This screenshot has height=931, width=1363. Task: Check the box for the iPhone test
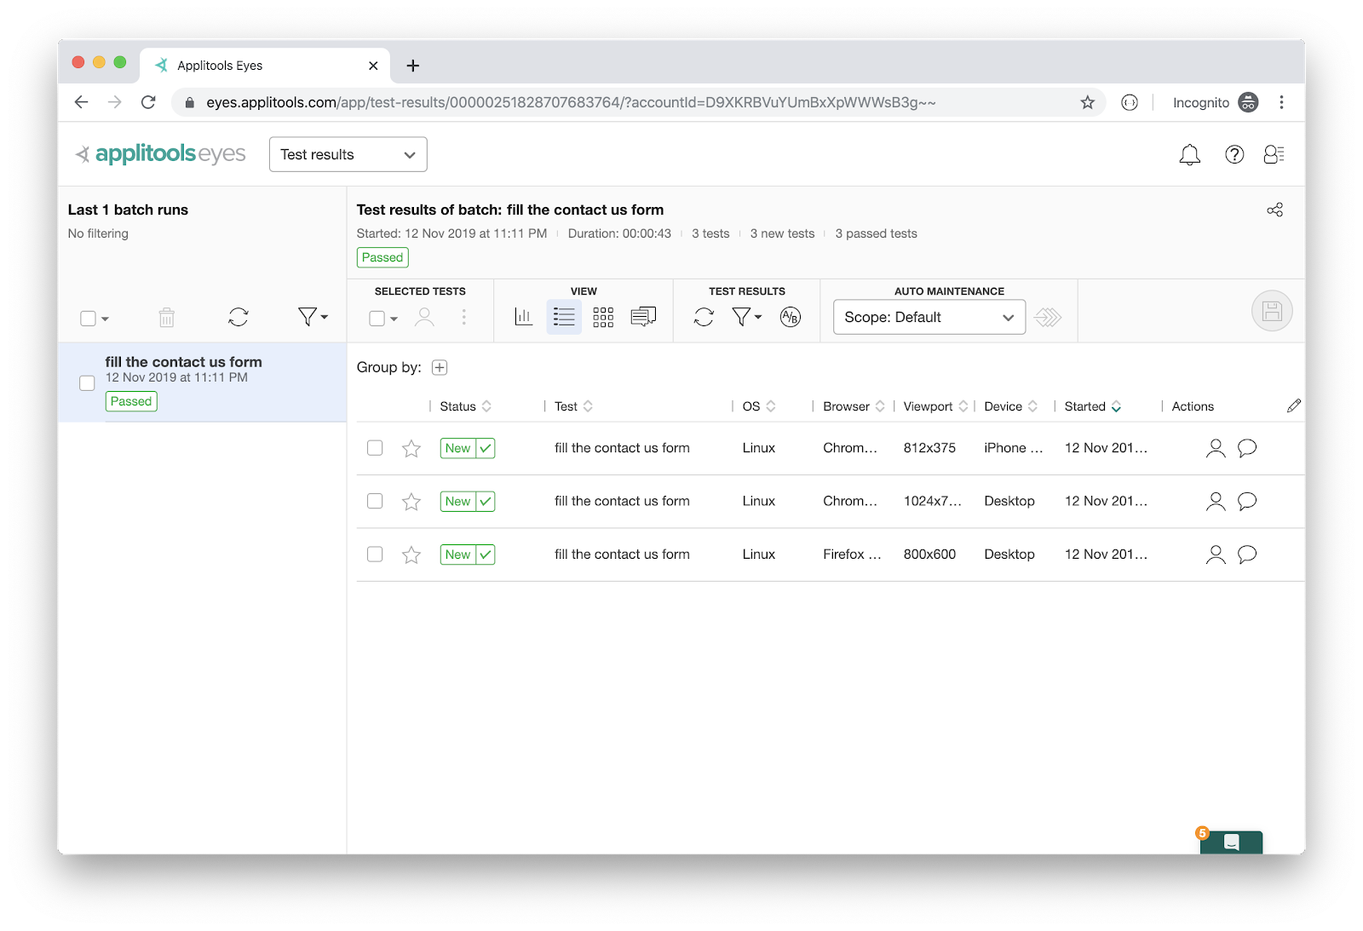point(375,448)
